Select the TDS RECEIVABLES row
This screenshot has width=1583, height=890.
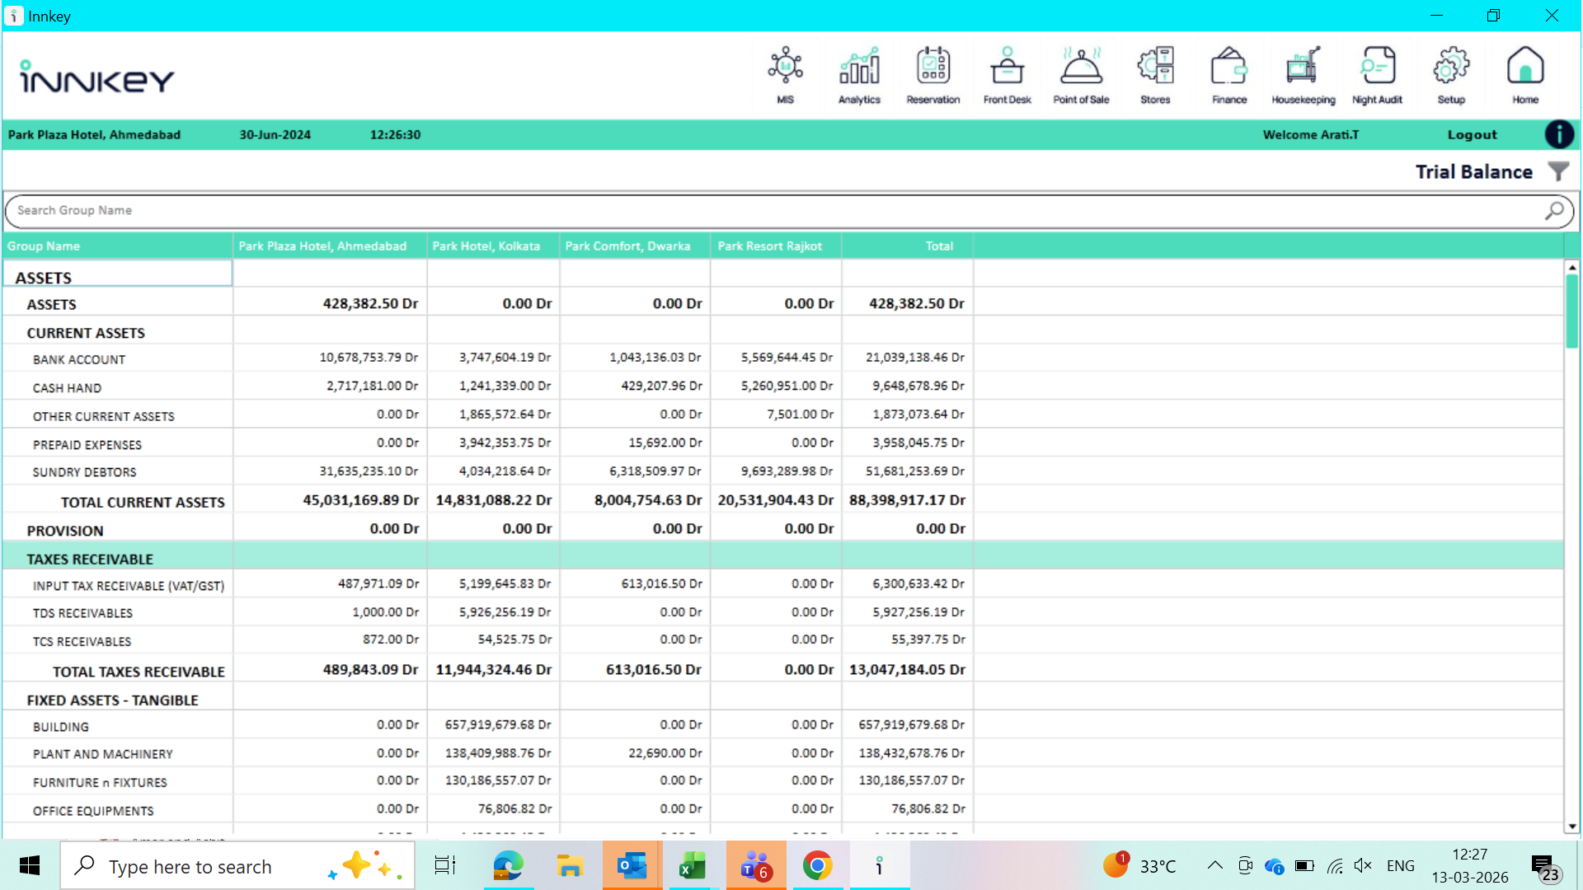pyautogui.click(x=783, y=612)
